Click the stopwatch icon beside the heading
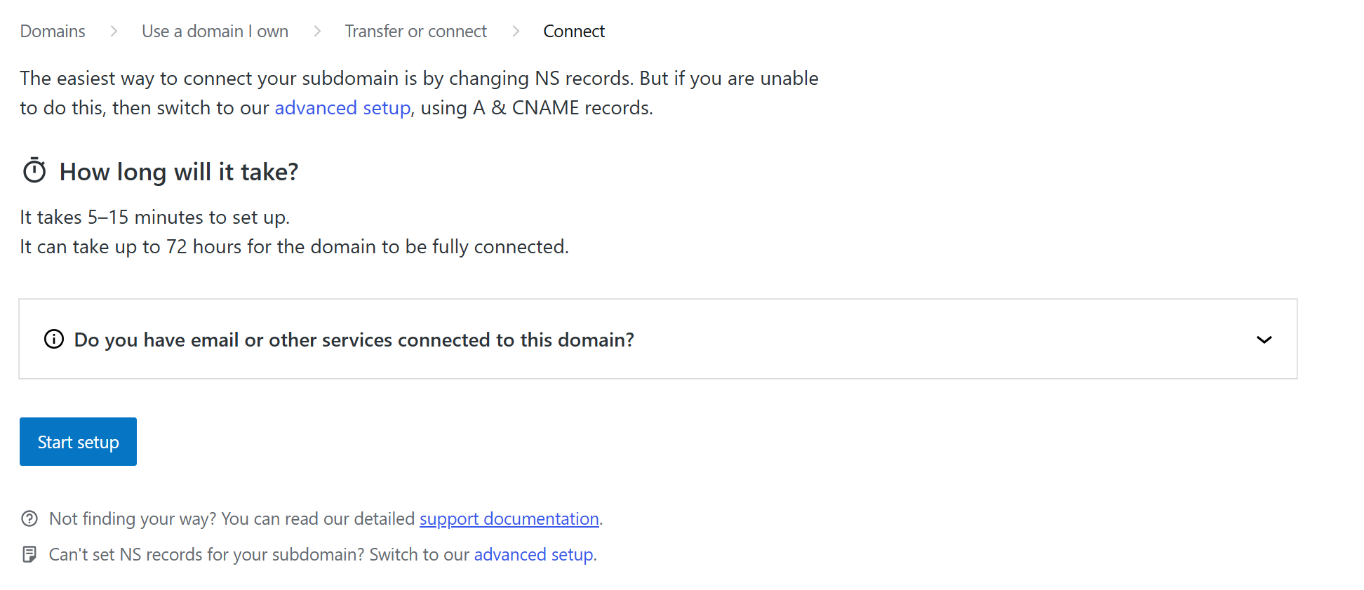This screenshot has height=590, width=1364. click(x=34, y=171)
